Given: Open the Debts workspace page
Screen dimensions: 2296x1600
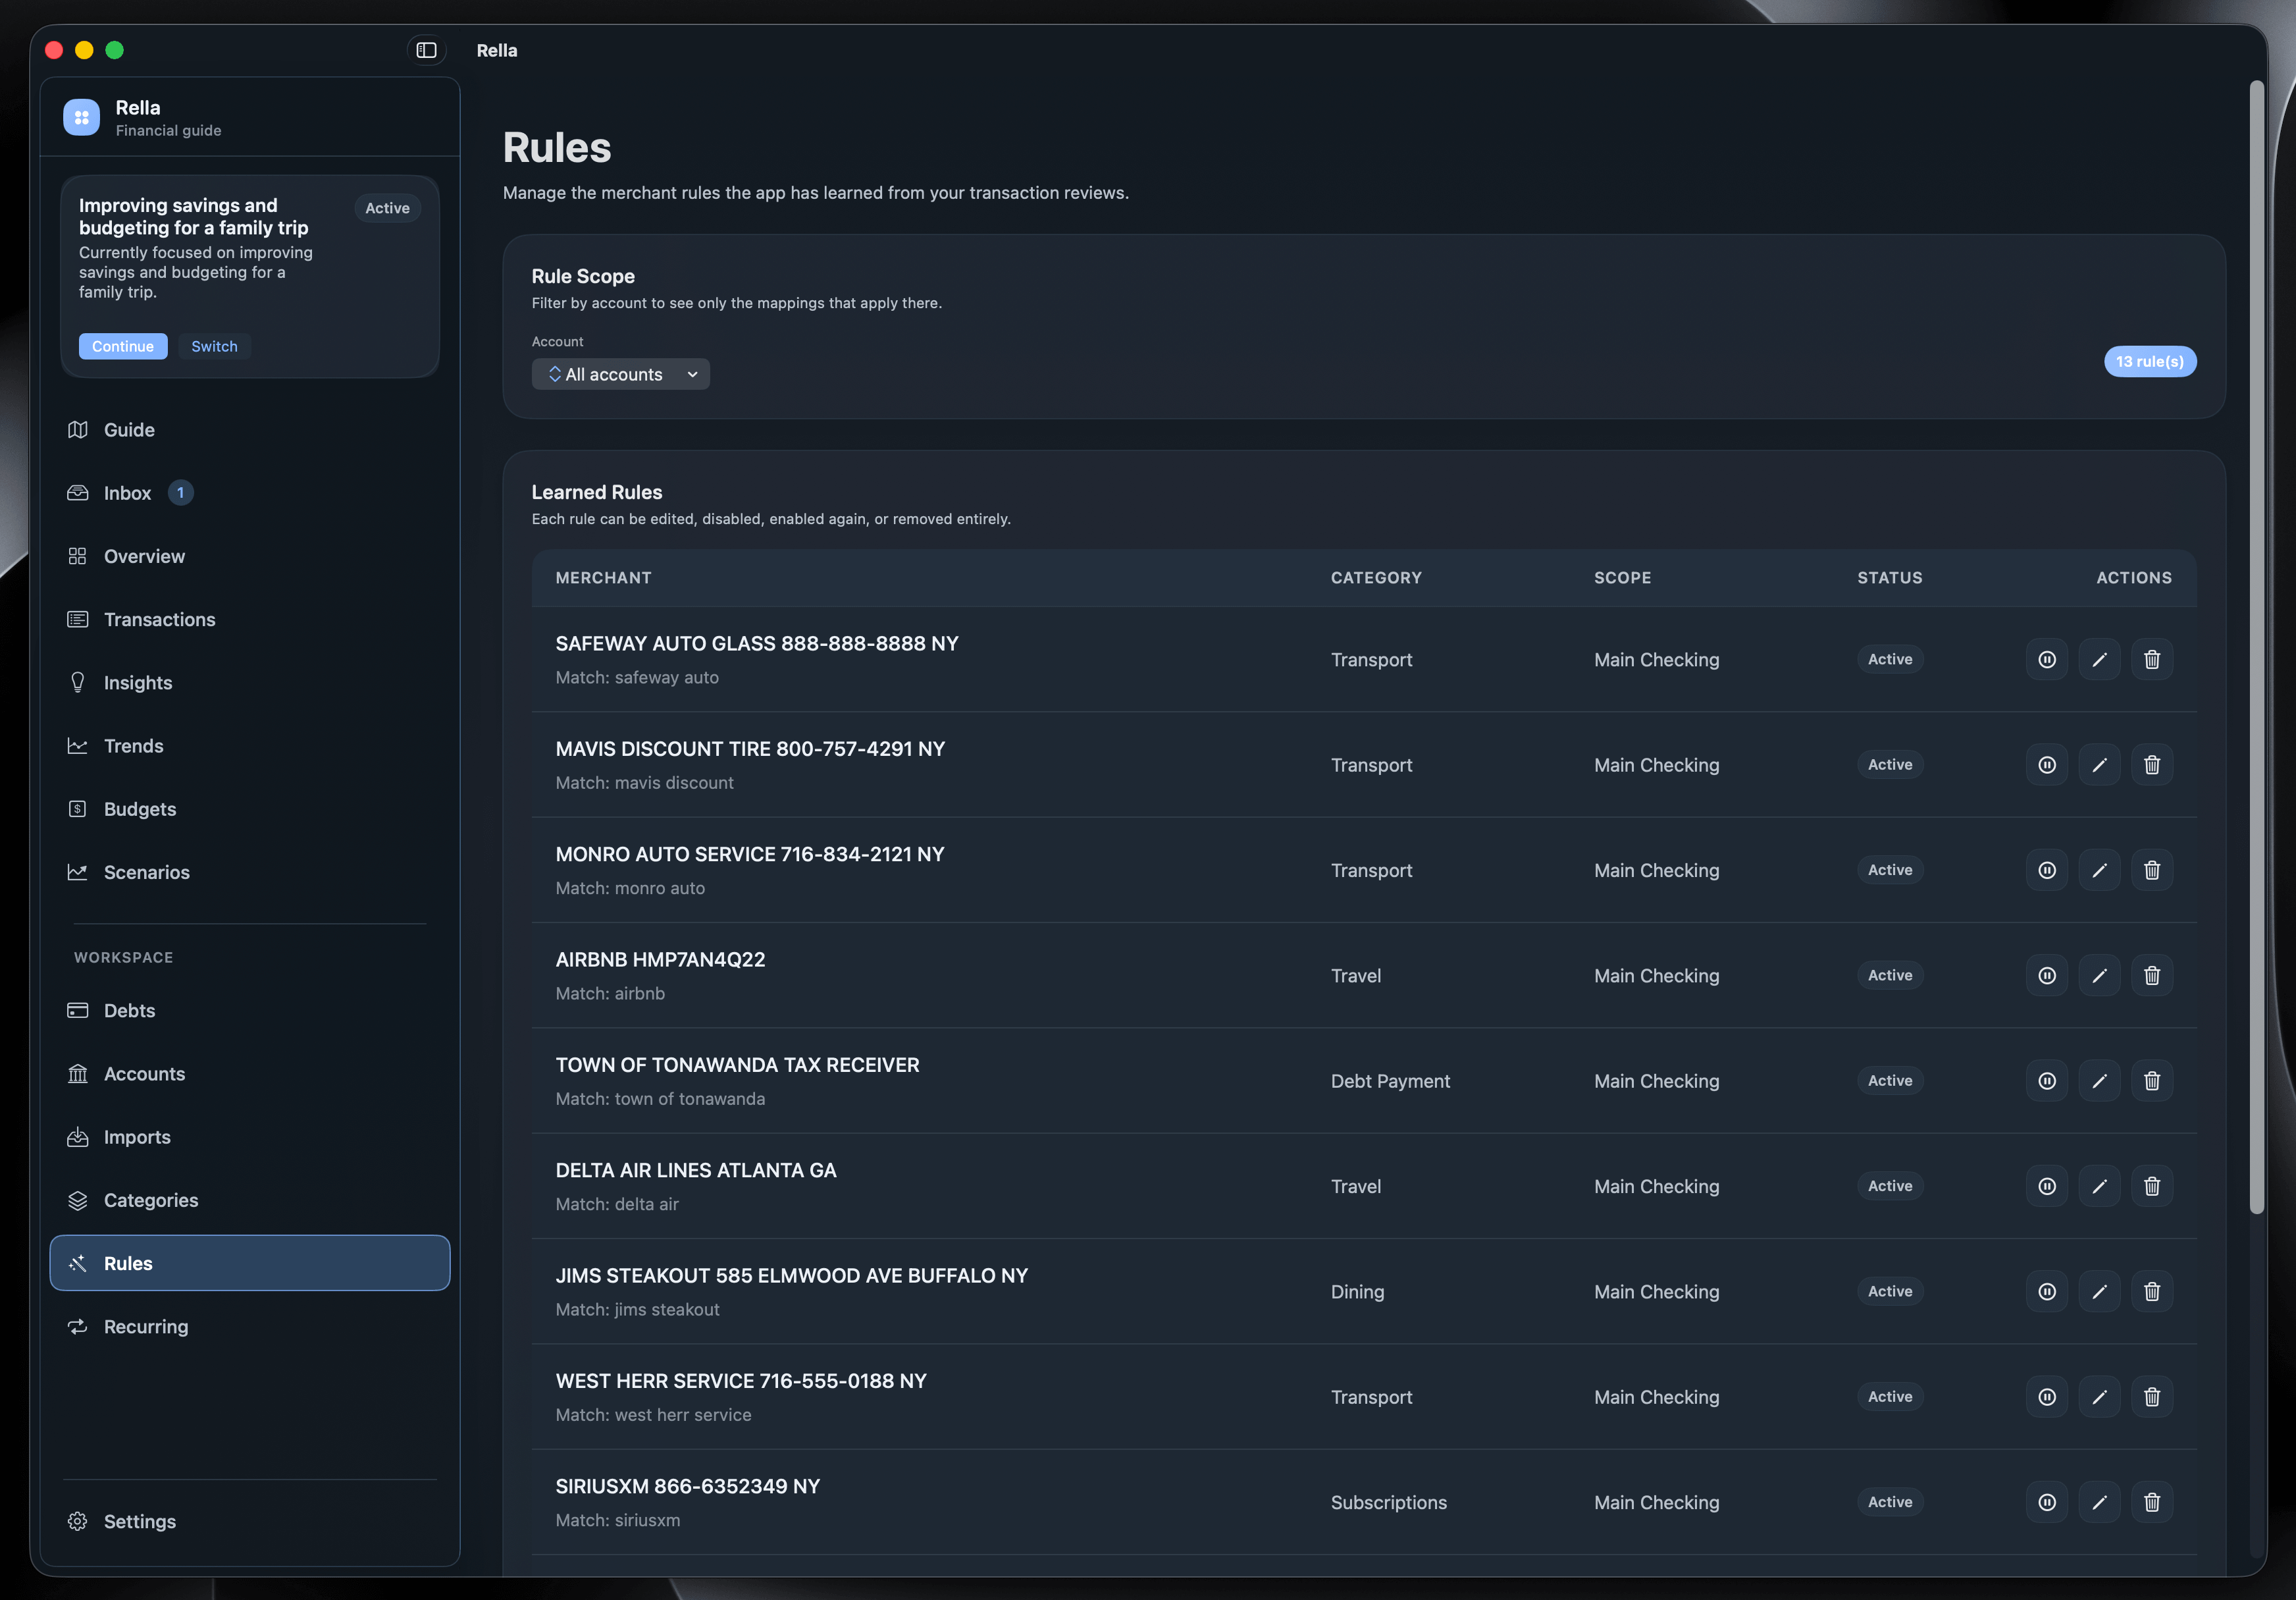Looking at the screenshot, I should (x=250, y=1010).
